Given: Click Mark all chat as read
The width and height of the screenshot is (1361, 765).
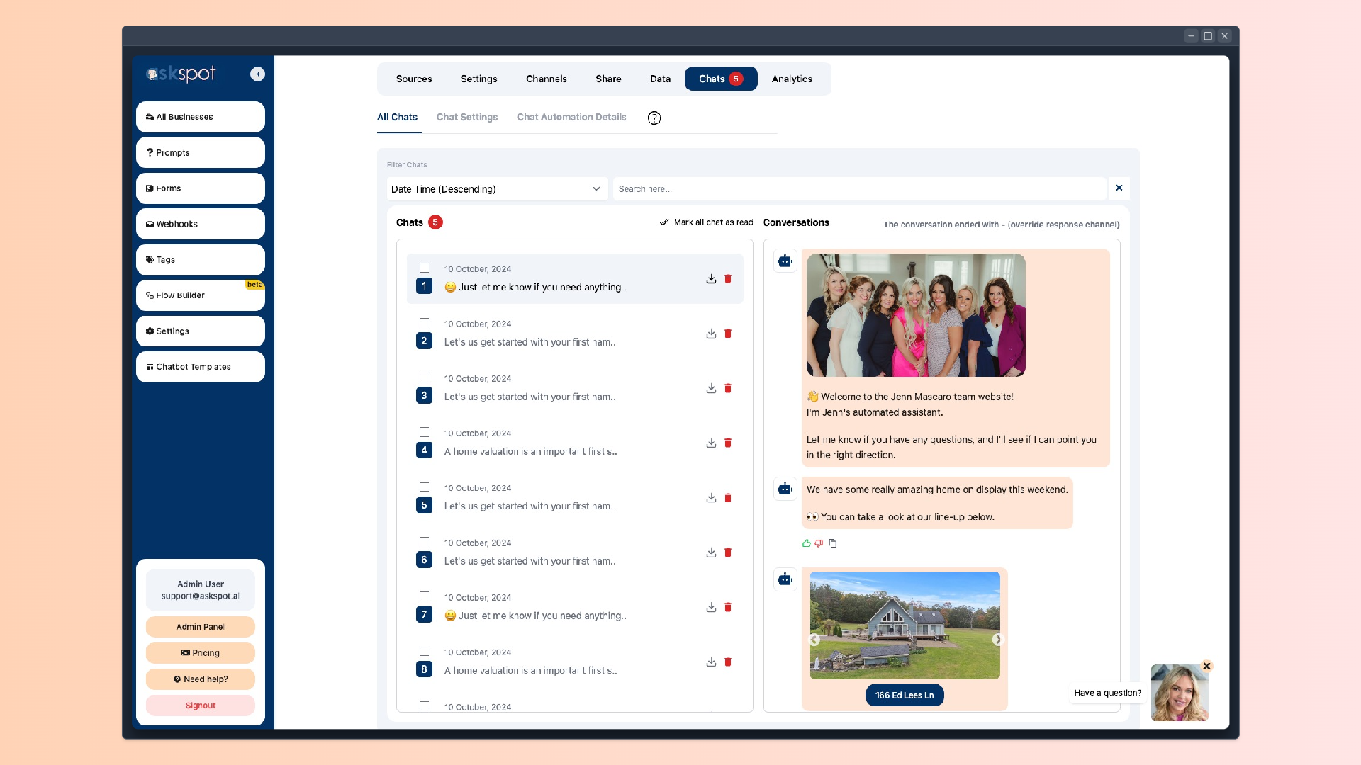Looking at the screenshot, I should click(x=706, y=222).
